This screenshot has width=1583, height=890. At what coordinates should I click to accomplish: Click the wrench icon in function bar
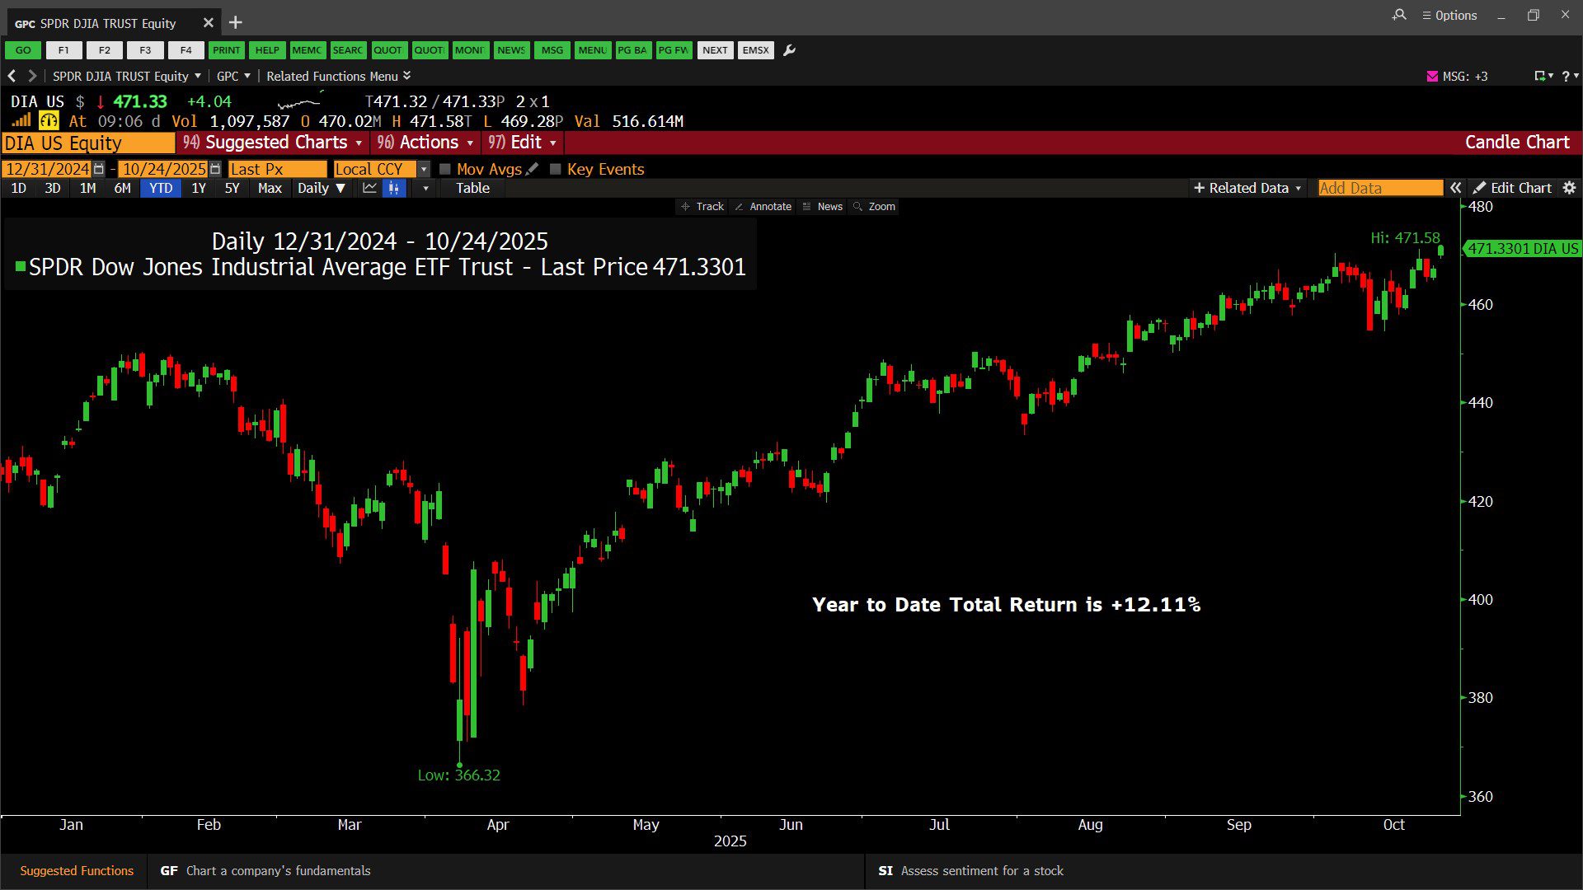[x=789, y=50]
